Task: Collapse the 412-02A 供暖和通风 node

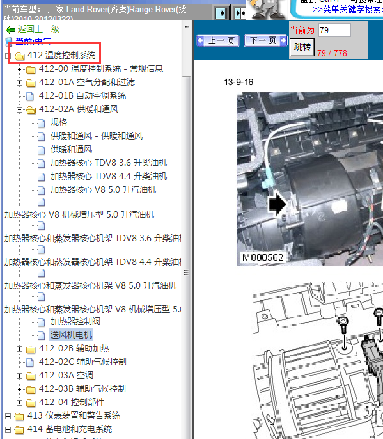Action: [x=19, y=110]
